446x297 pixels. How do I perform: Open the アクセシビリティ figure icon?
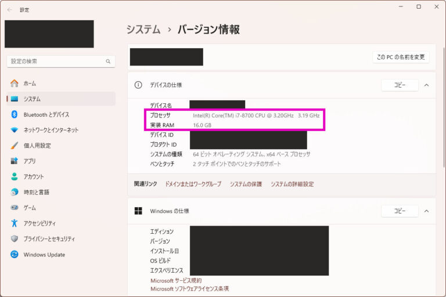[14, 223]
